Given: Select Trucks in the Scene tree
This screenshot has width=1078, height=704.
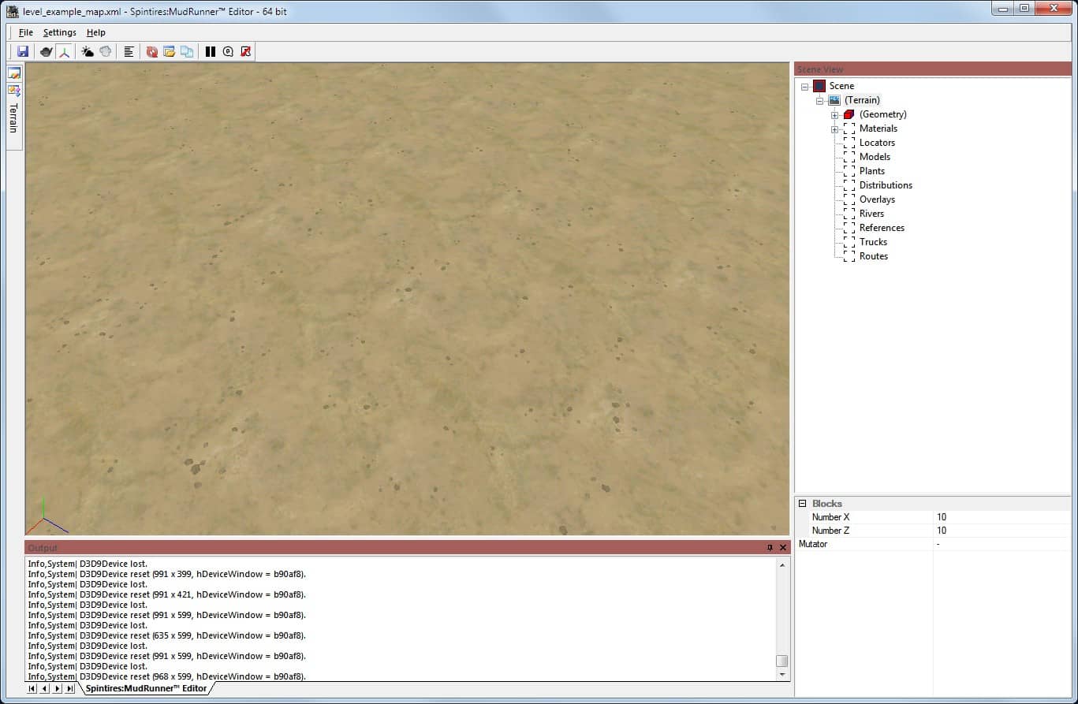Looking at the screenshot, I should 873,242.
